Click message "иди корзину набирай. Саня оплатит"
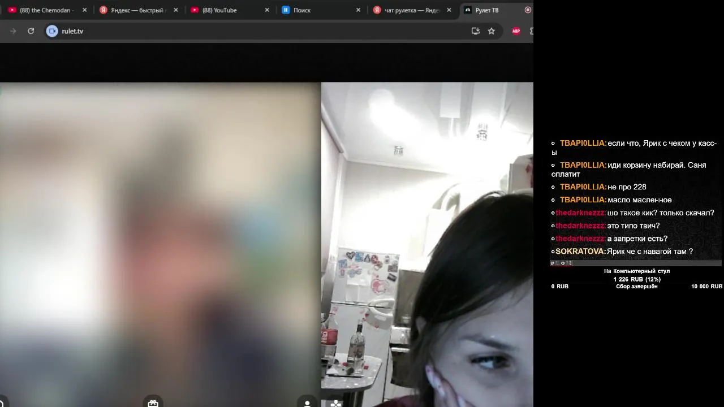This screenshot has width=724, height=407. (629, 170)
